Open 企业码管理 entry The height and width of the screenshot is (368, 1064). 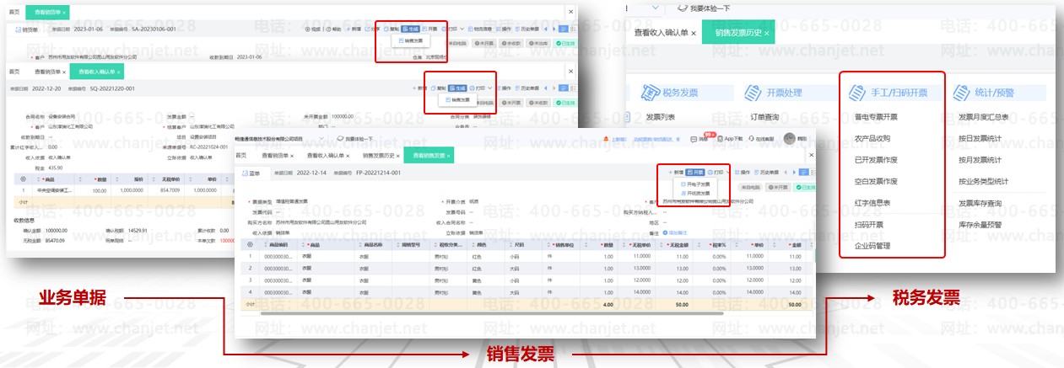tap(872, 246)
